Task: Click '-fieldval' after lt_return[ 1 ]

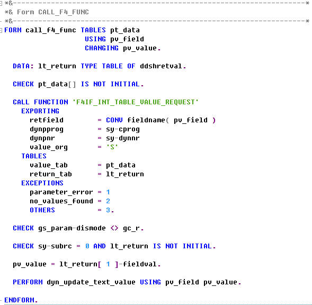Action: pos(138,264)
